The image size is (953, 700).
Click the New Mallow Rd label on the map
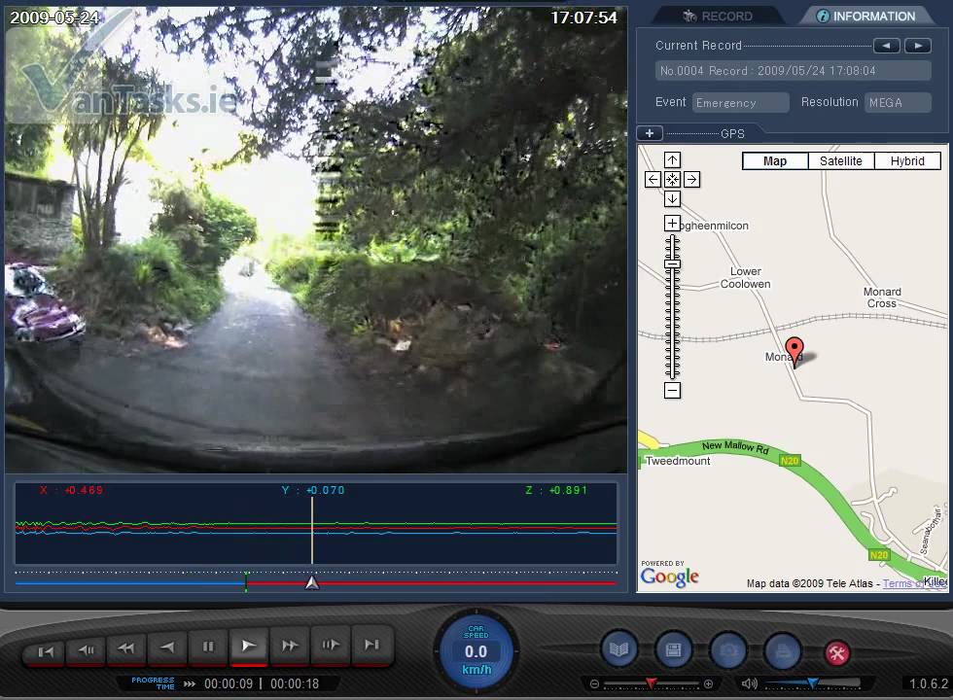[735, 447]
